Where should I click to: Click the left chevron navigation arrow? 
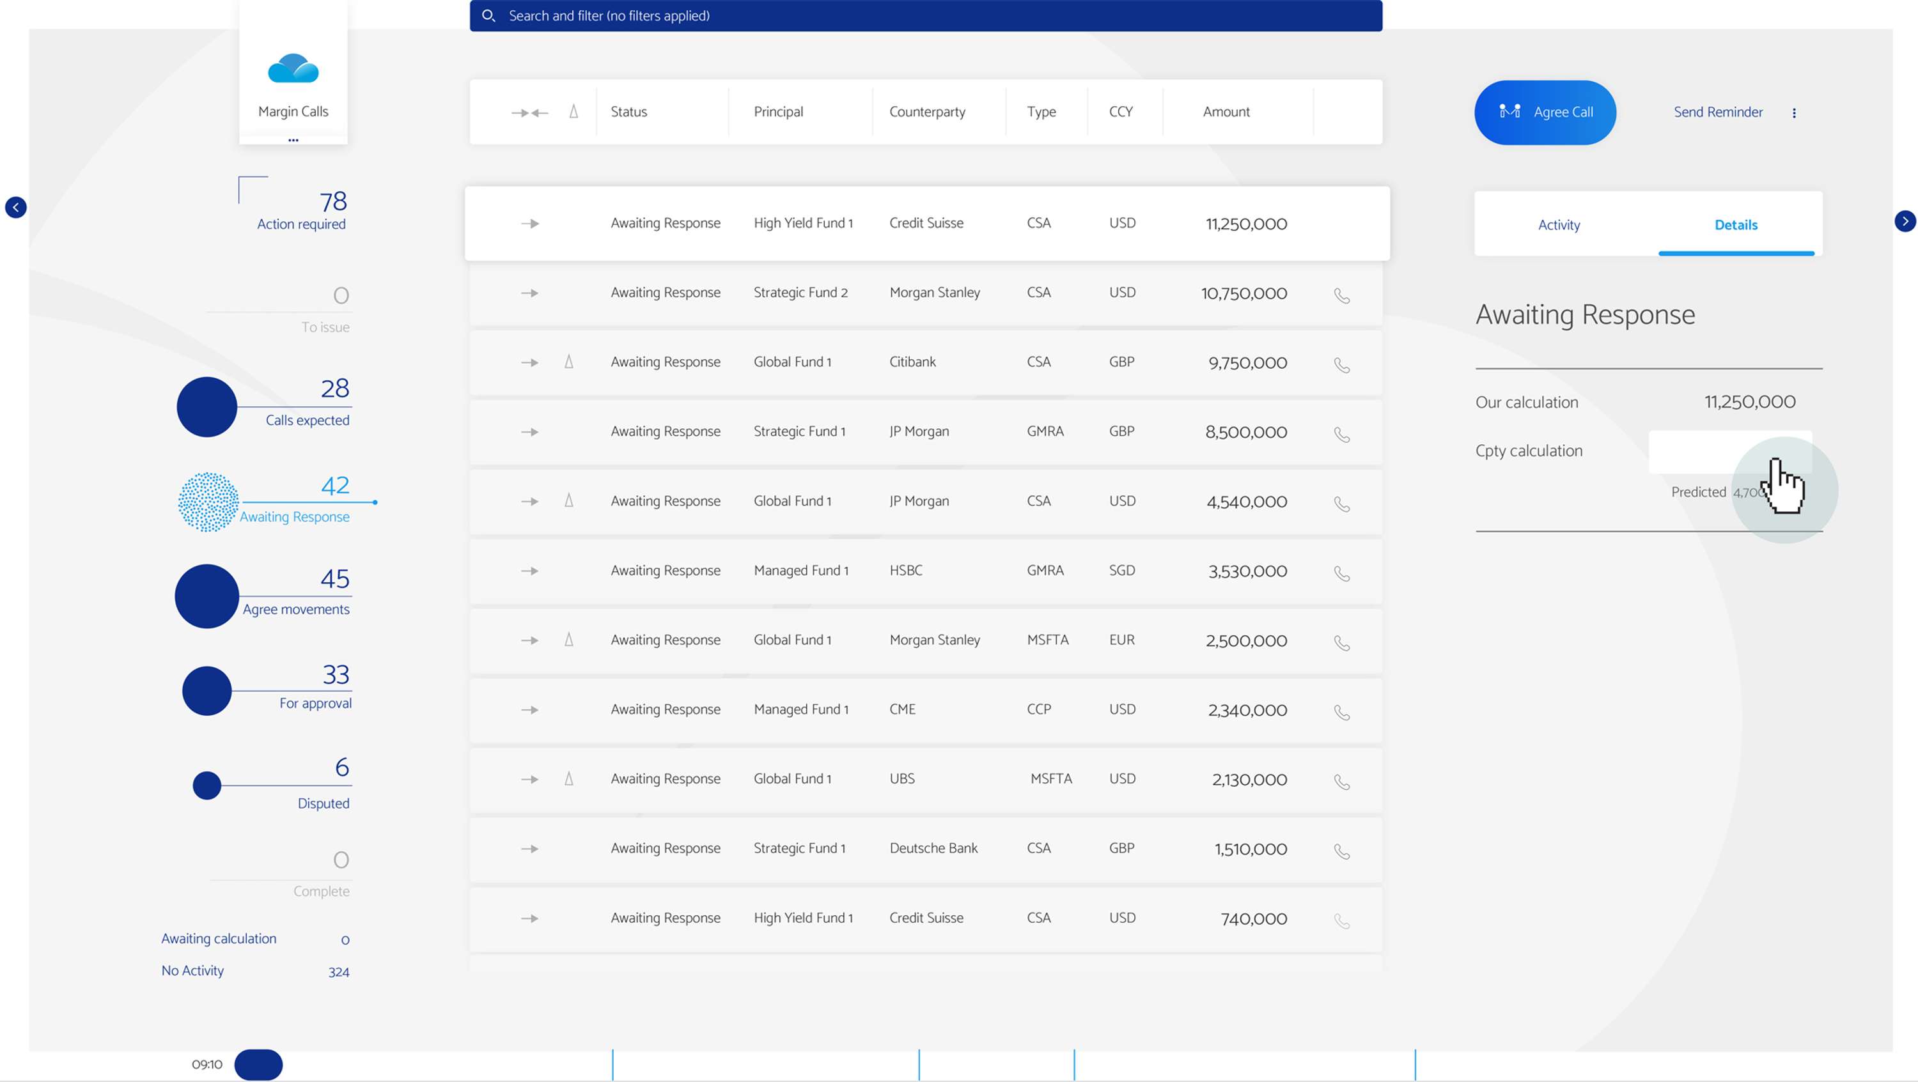(15, 207)
